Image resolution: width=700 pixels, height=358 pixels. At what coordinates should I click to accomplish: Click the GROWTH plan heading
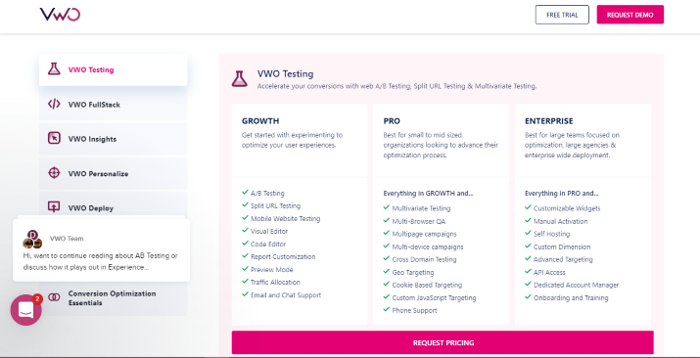click(260, 121)
